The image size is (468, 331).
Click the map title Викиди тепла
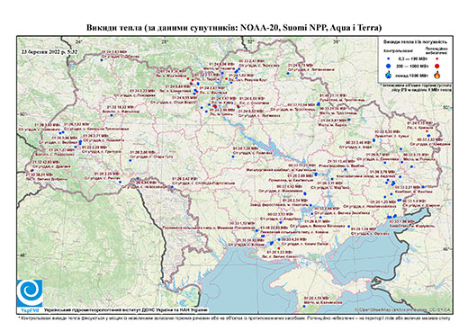click(x=113, y=28)
